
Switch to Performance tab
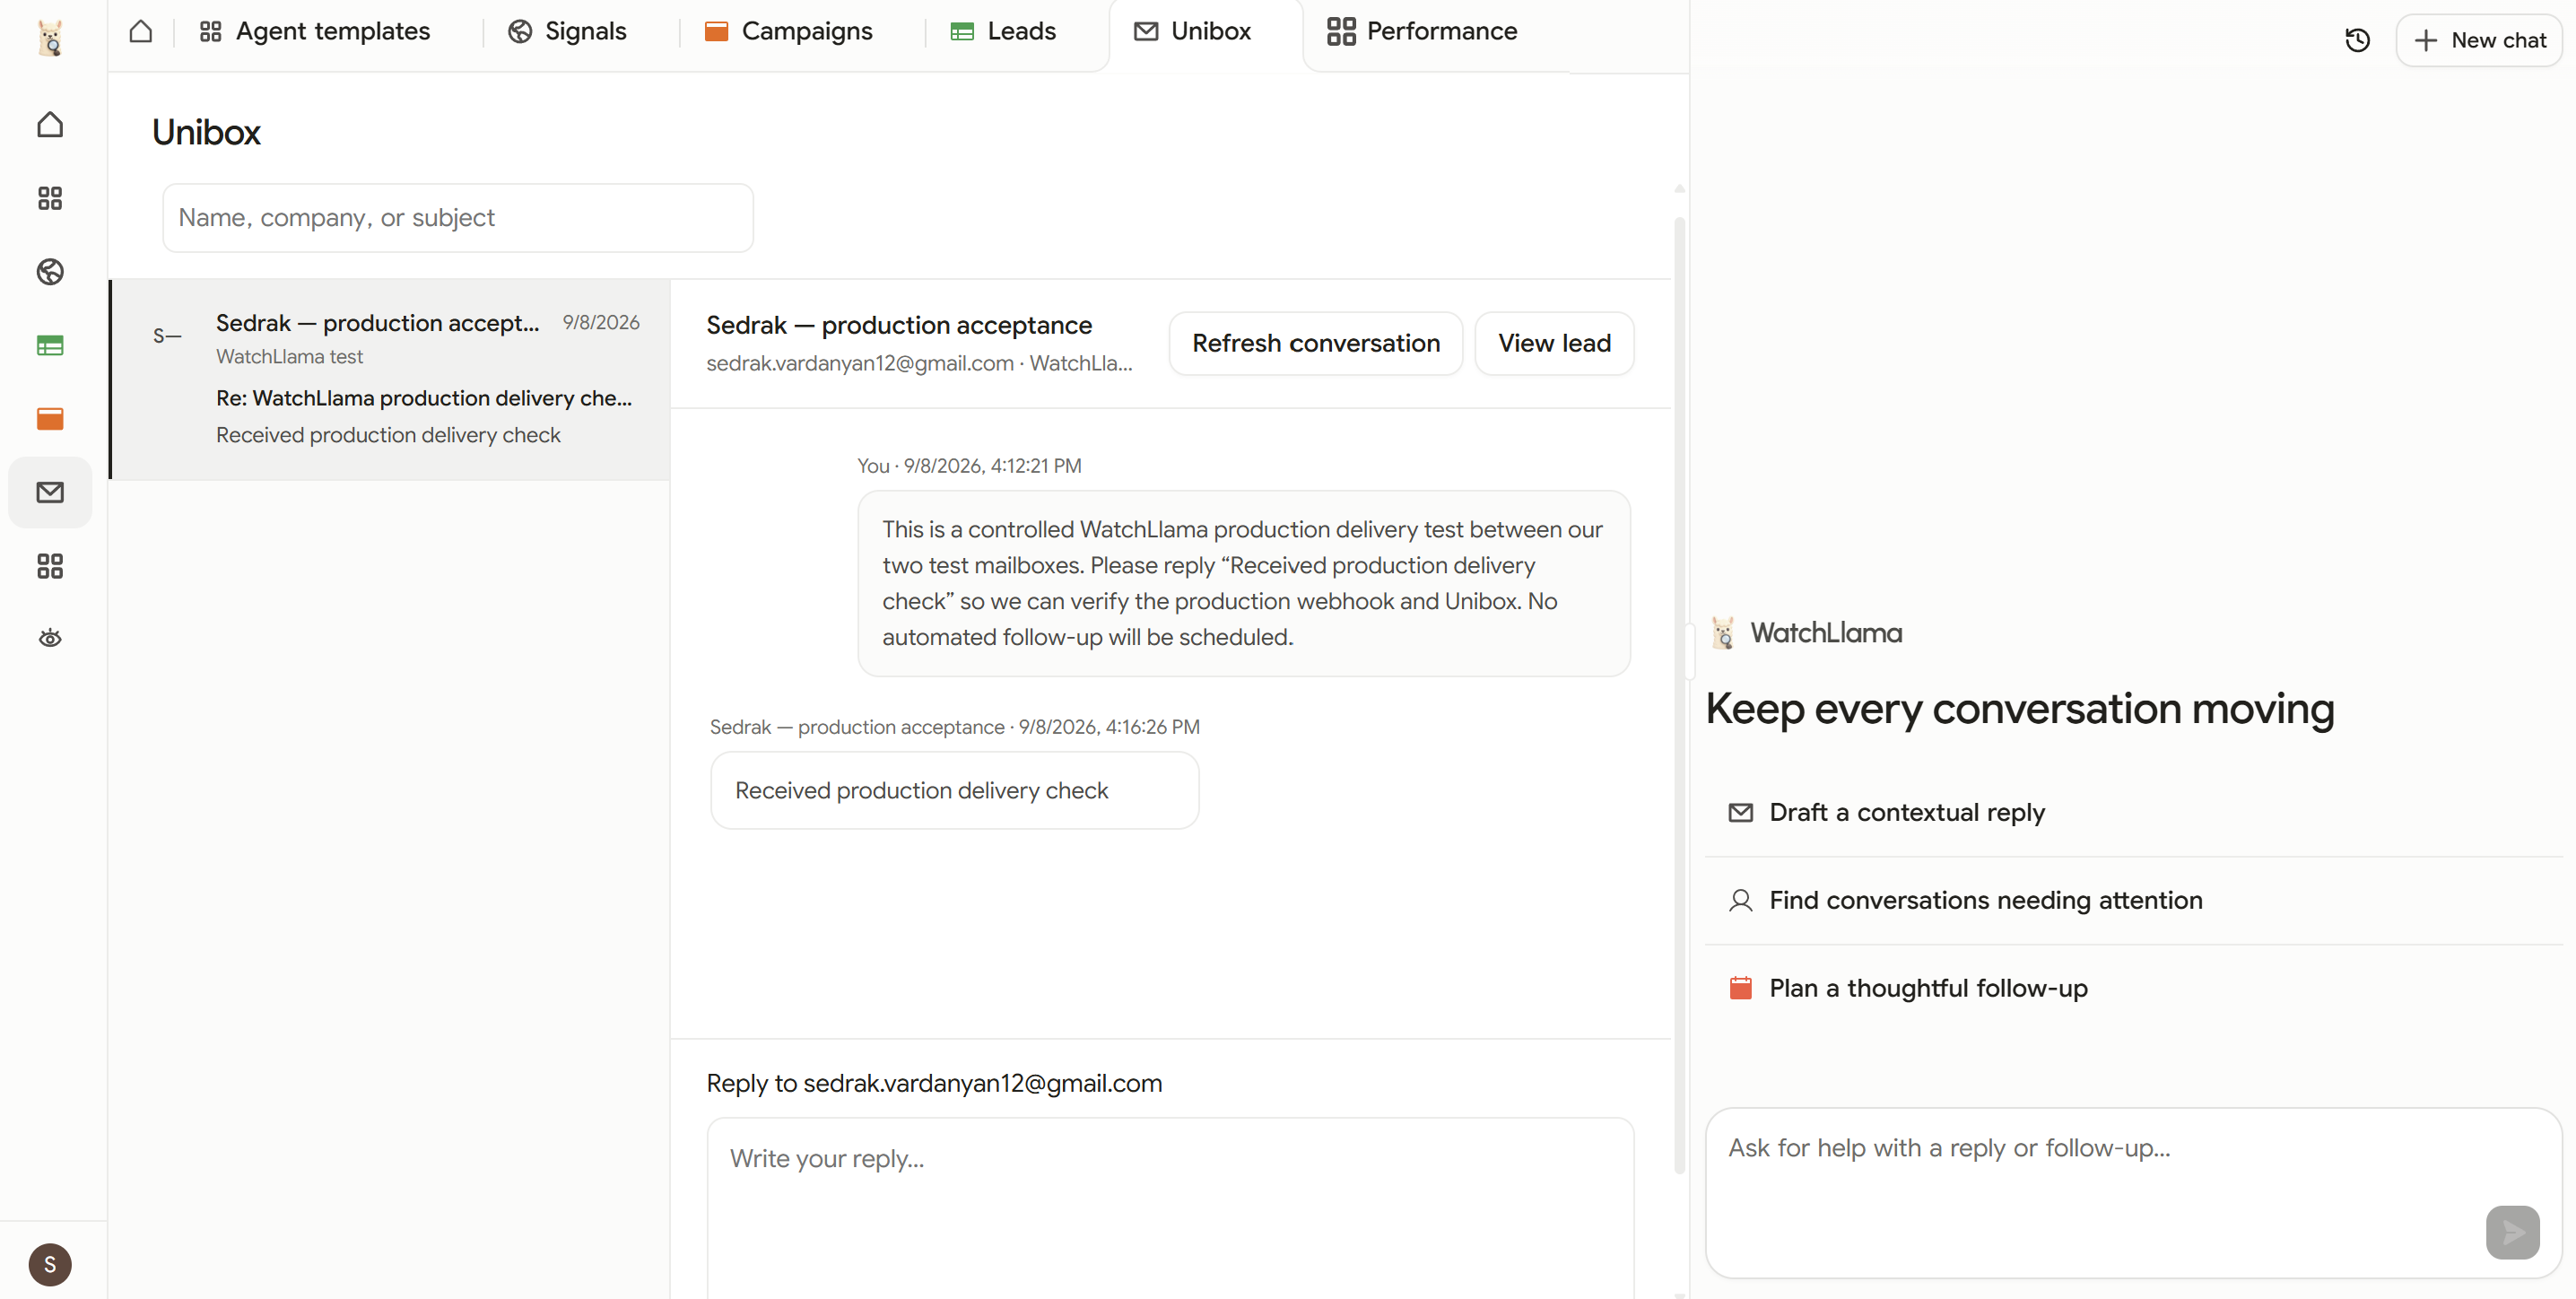tap(1422, 31)
